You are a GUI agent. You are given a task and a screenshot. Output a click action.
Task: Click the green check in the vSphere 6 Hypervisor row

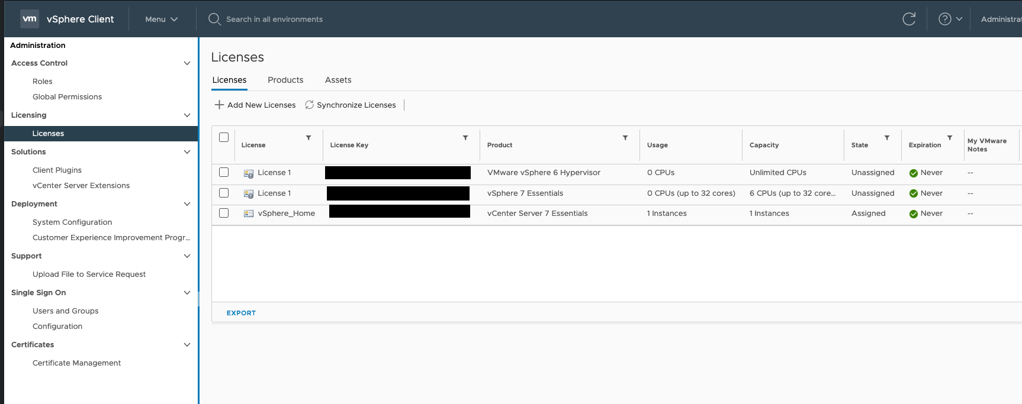coord(914,173)
